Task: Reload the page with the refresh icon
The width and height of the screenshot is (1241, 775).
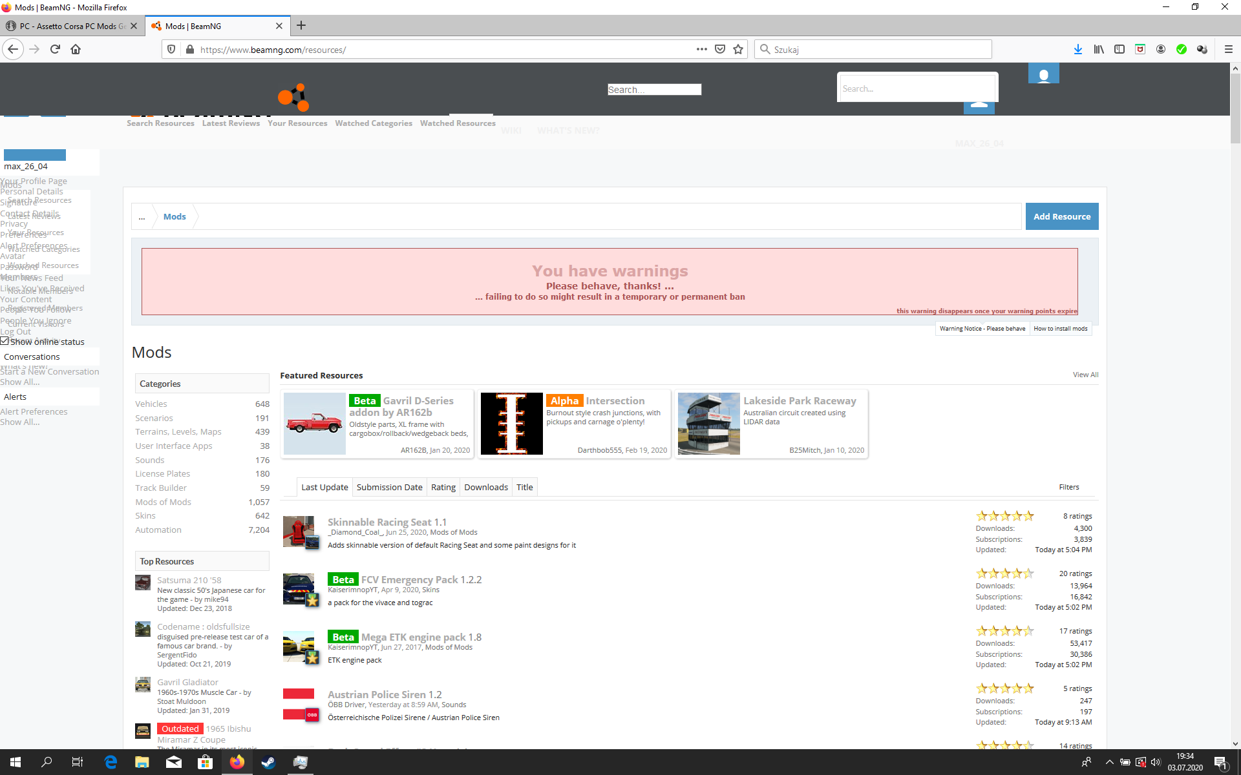Action: (x=55, y=49)
